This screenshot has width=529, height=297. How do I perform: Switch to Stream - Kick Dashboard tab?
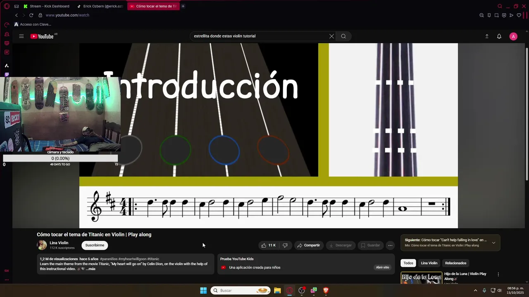tap(47, 6)
